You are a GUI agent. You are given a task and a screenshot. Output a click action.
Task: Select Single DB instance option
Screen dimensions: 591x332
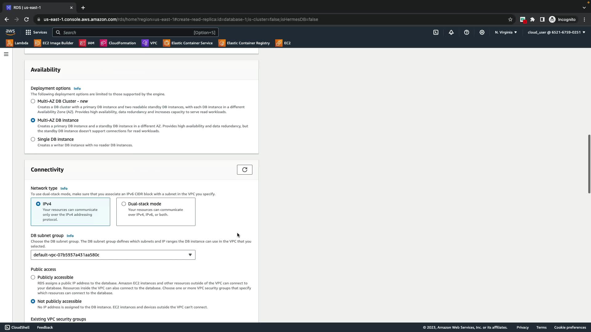tap(33, 139)
